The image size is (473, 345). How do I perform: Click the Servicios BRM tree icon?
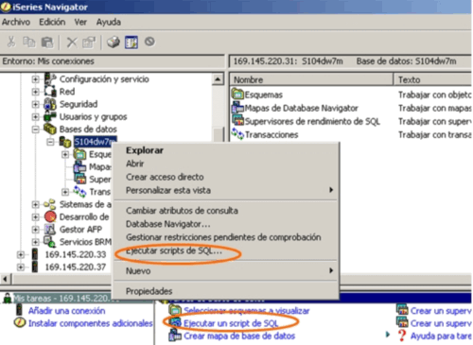click(x=50, y=242)
